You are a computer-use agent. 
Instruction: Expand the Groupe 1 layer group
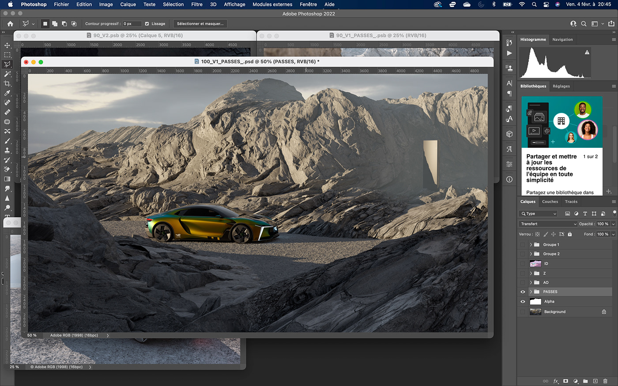click(531, 245)
